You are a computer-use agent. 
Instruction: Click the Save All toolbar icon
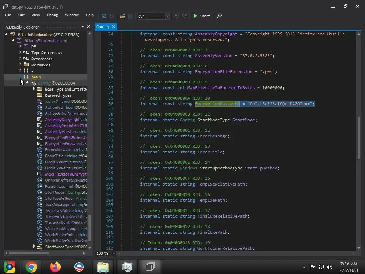(130, 16)
